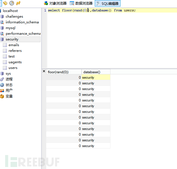Click the floor(rand(0)) column header
This screenshot has height=169, width=177.
pyautogui.click(x=64, y=72)
